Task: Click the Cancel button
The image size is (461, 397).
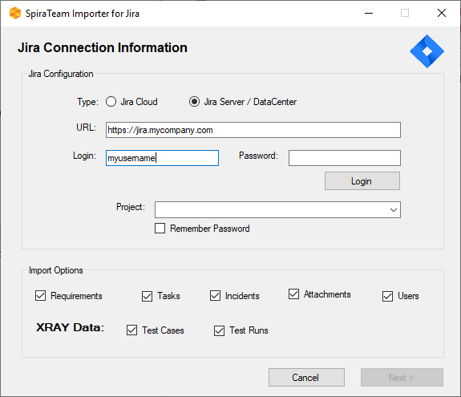Action: [306, 377]
